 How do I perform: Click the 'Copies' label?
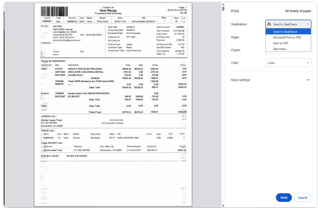[235, 50]
